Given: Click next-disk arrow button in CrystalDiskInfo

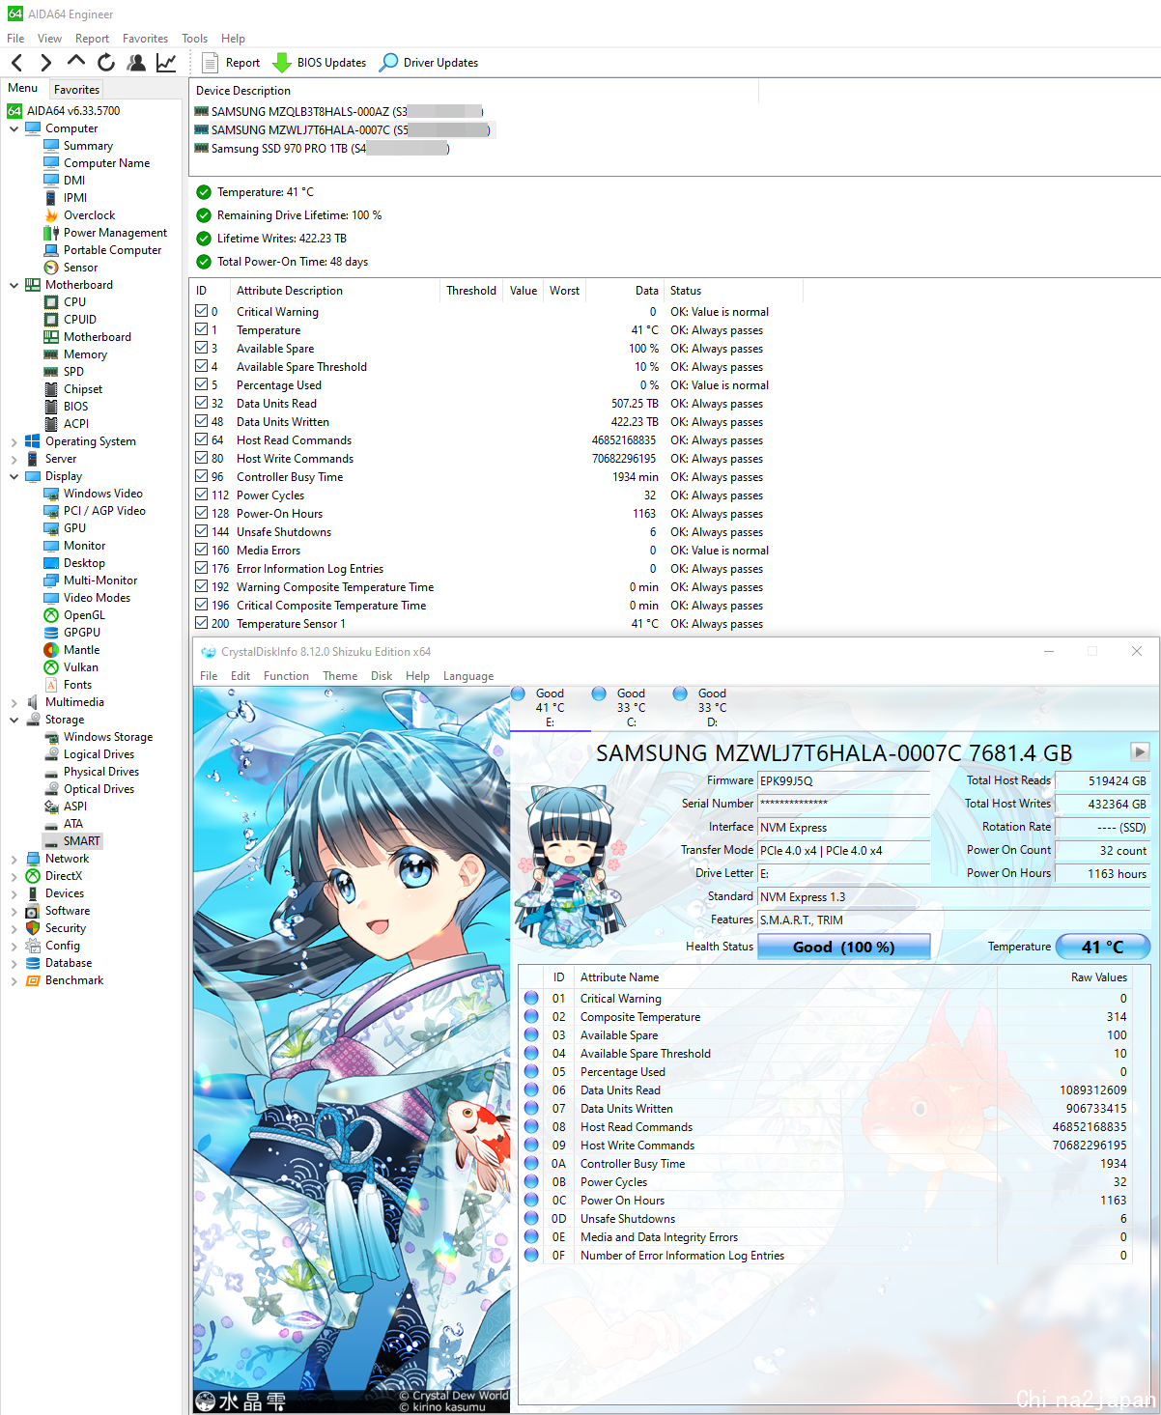Looking at the screenshot, I should 1140,751.
